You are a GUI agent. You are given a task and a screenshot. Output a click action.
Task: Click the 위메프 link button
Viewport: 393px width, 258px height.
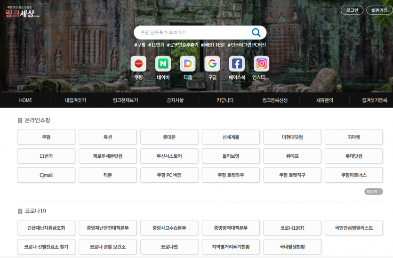tap(292, 156)
